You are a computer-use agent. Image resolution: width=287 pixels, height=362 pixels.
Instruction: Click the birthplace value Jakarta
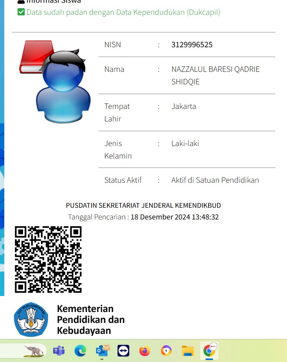coord(184,106)
